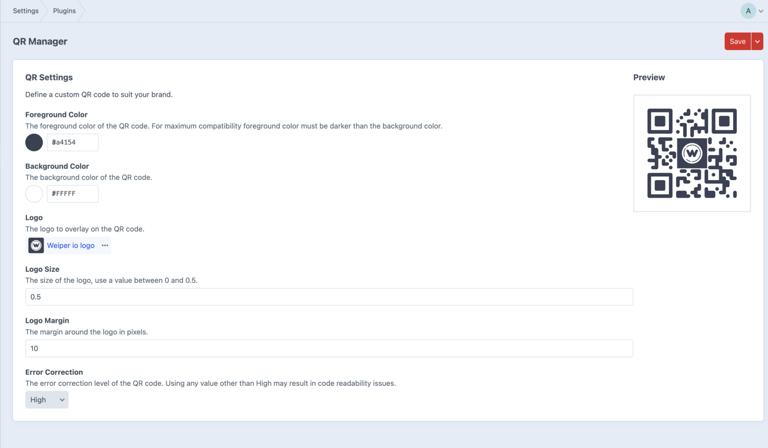
Task: Click the user avatar labeled A
Action: coord(748,11)
